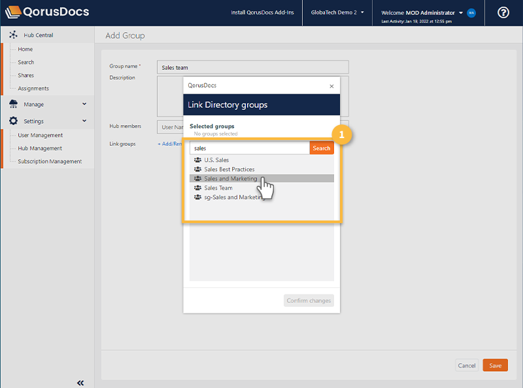Image resolution: width=523 pixels, height=388 pixels.
Task: Select sg-Sales and Marketing group
Action: (261, 198)
